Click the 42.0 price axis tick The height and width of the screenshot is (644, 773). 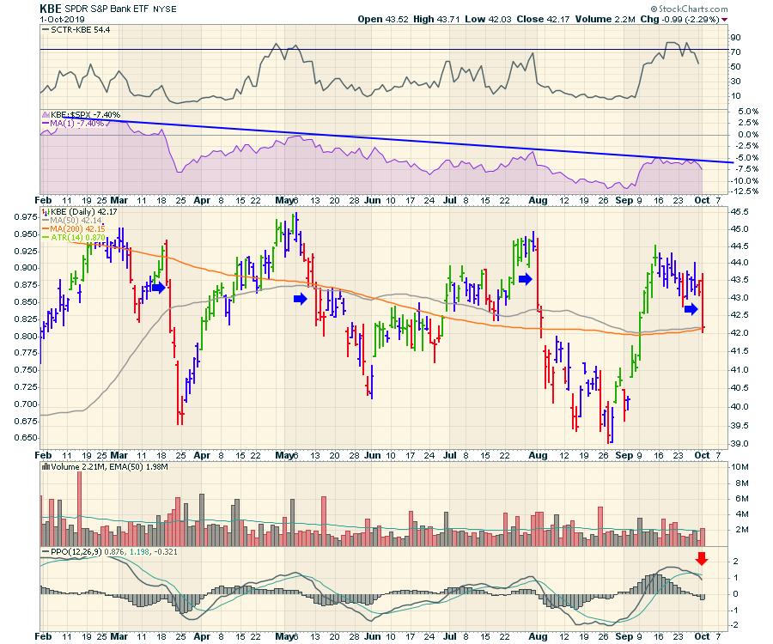[739, 333]
